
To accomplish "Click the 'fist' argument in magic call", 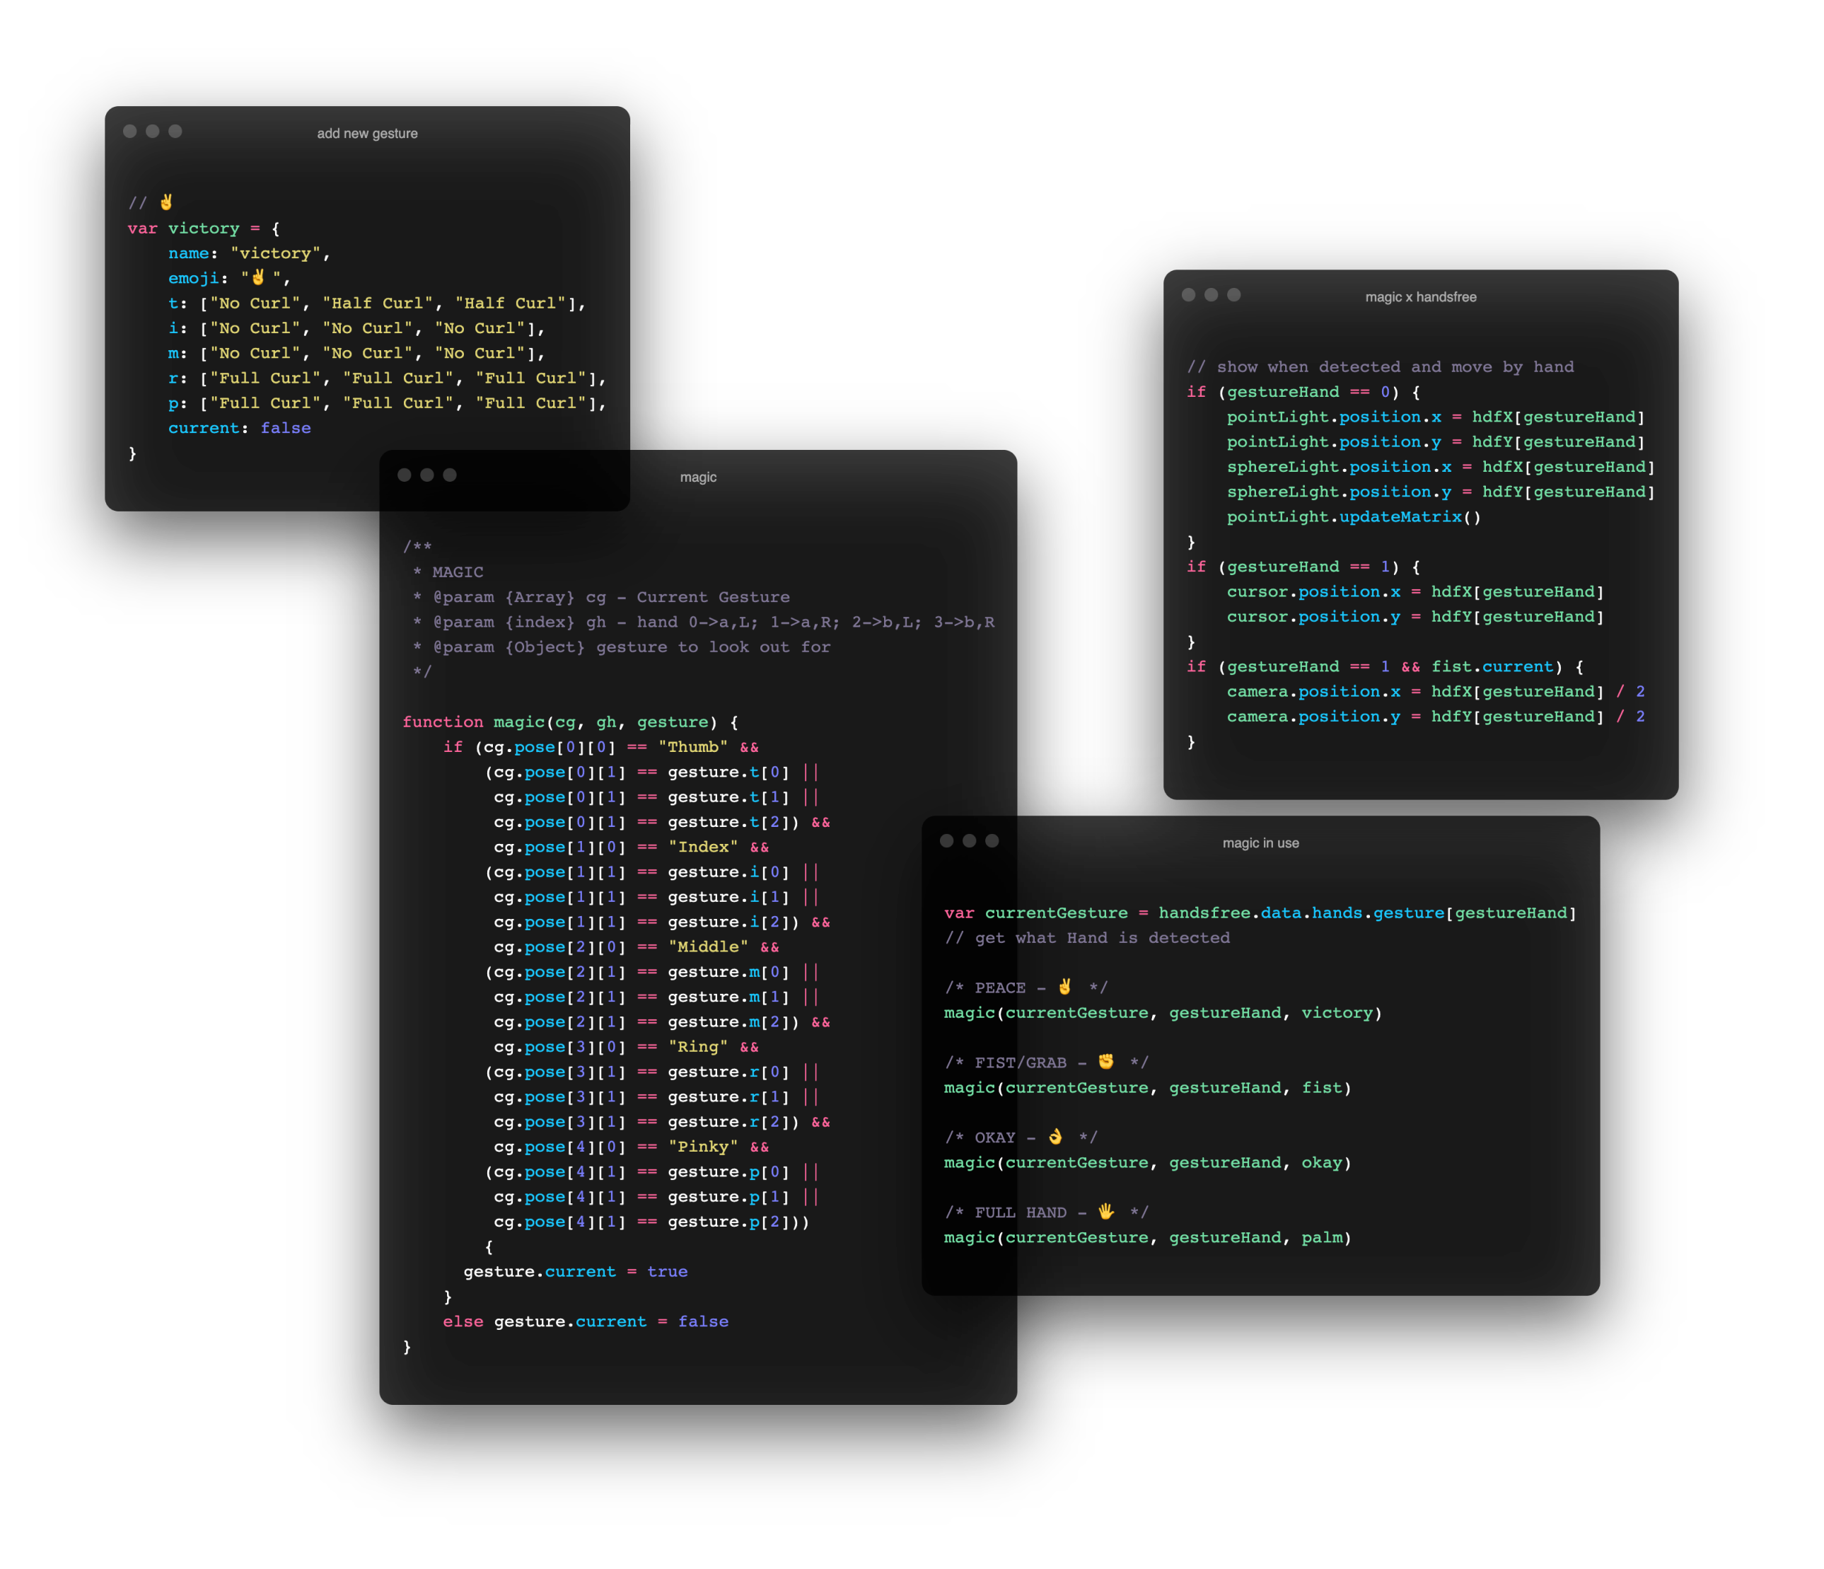I will 1323,1087.
